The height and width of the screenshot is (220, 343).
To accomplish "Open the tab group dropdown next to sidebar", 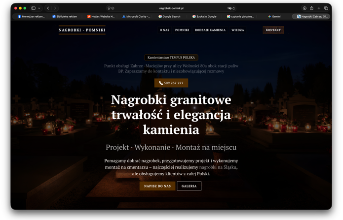I will coord(39,8).
